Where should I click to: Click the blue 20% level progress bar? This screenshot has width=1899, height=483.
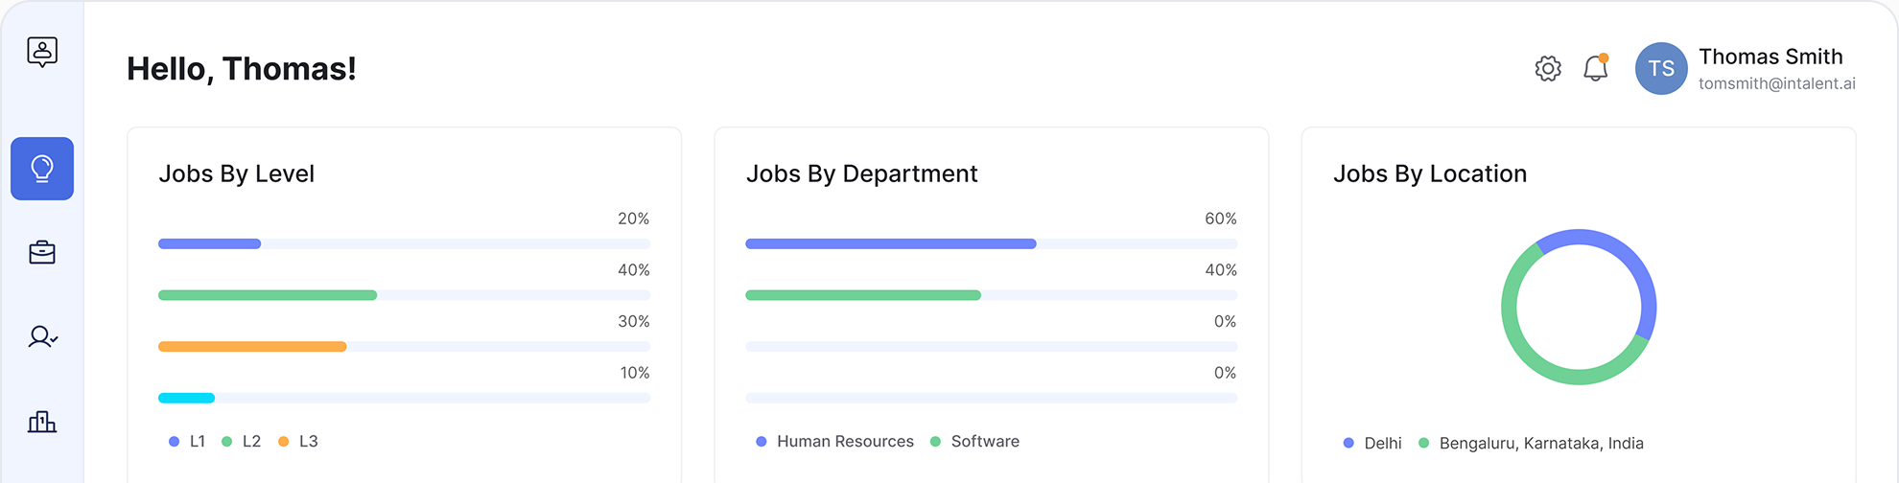pyautogui.click(x=209, y=244)
